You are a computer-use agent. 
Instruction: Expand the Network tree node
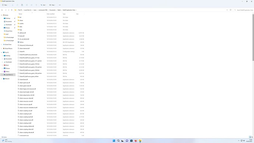click(x=1, y=79)
